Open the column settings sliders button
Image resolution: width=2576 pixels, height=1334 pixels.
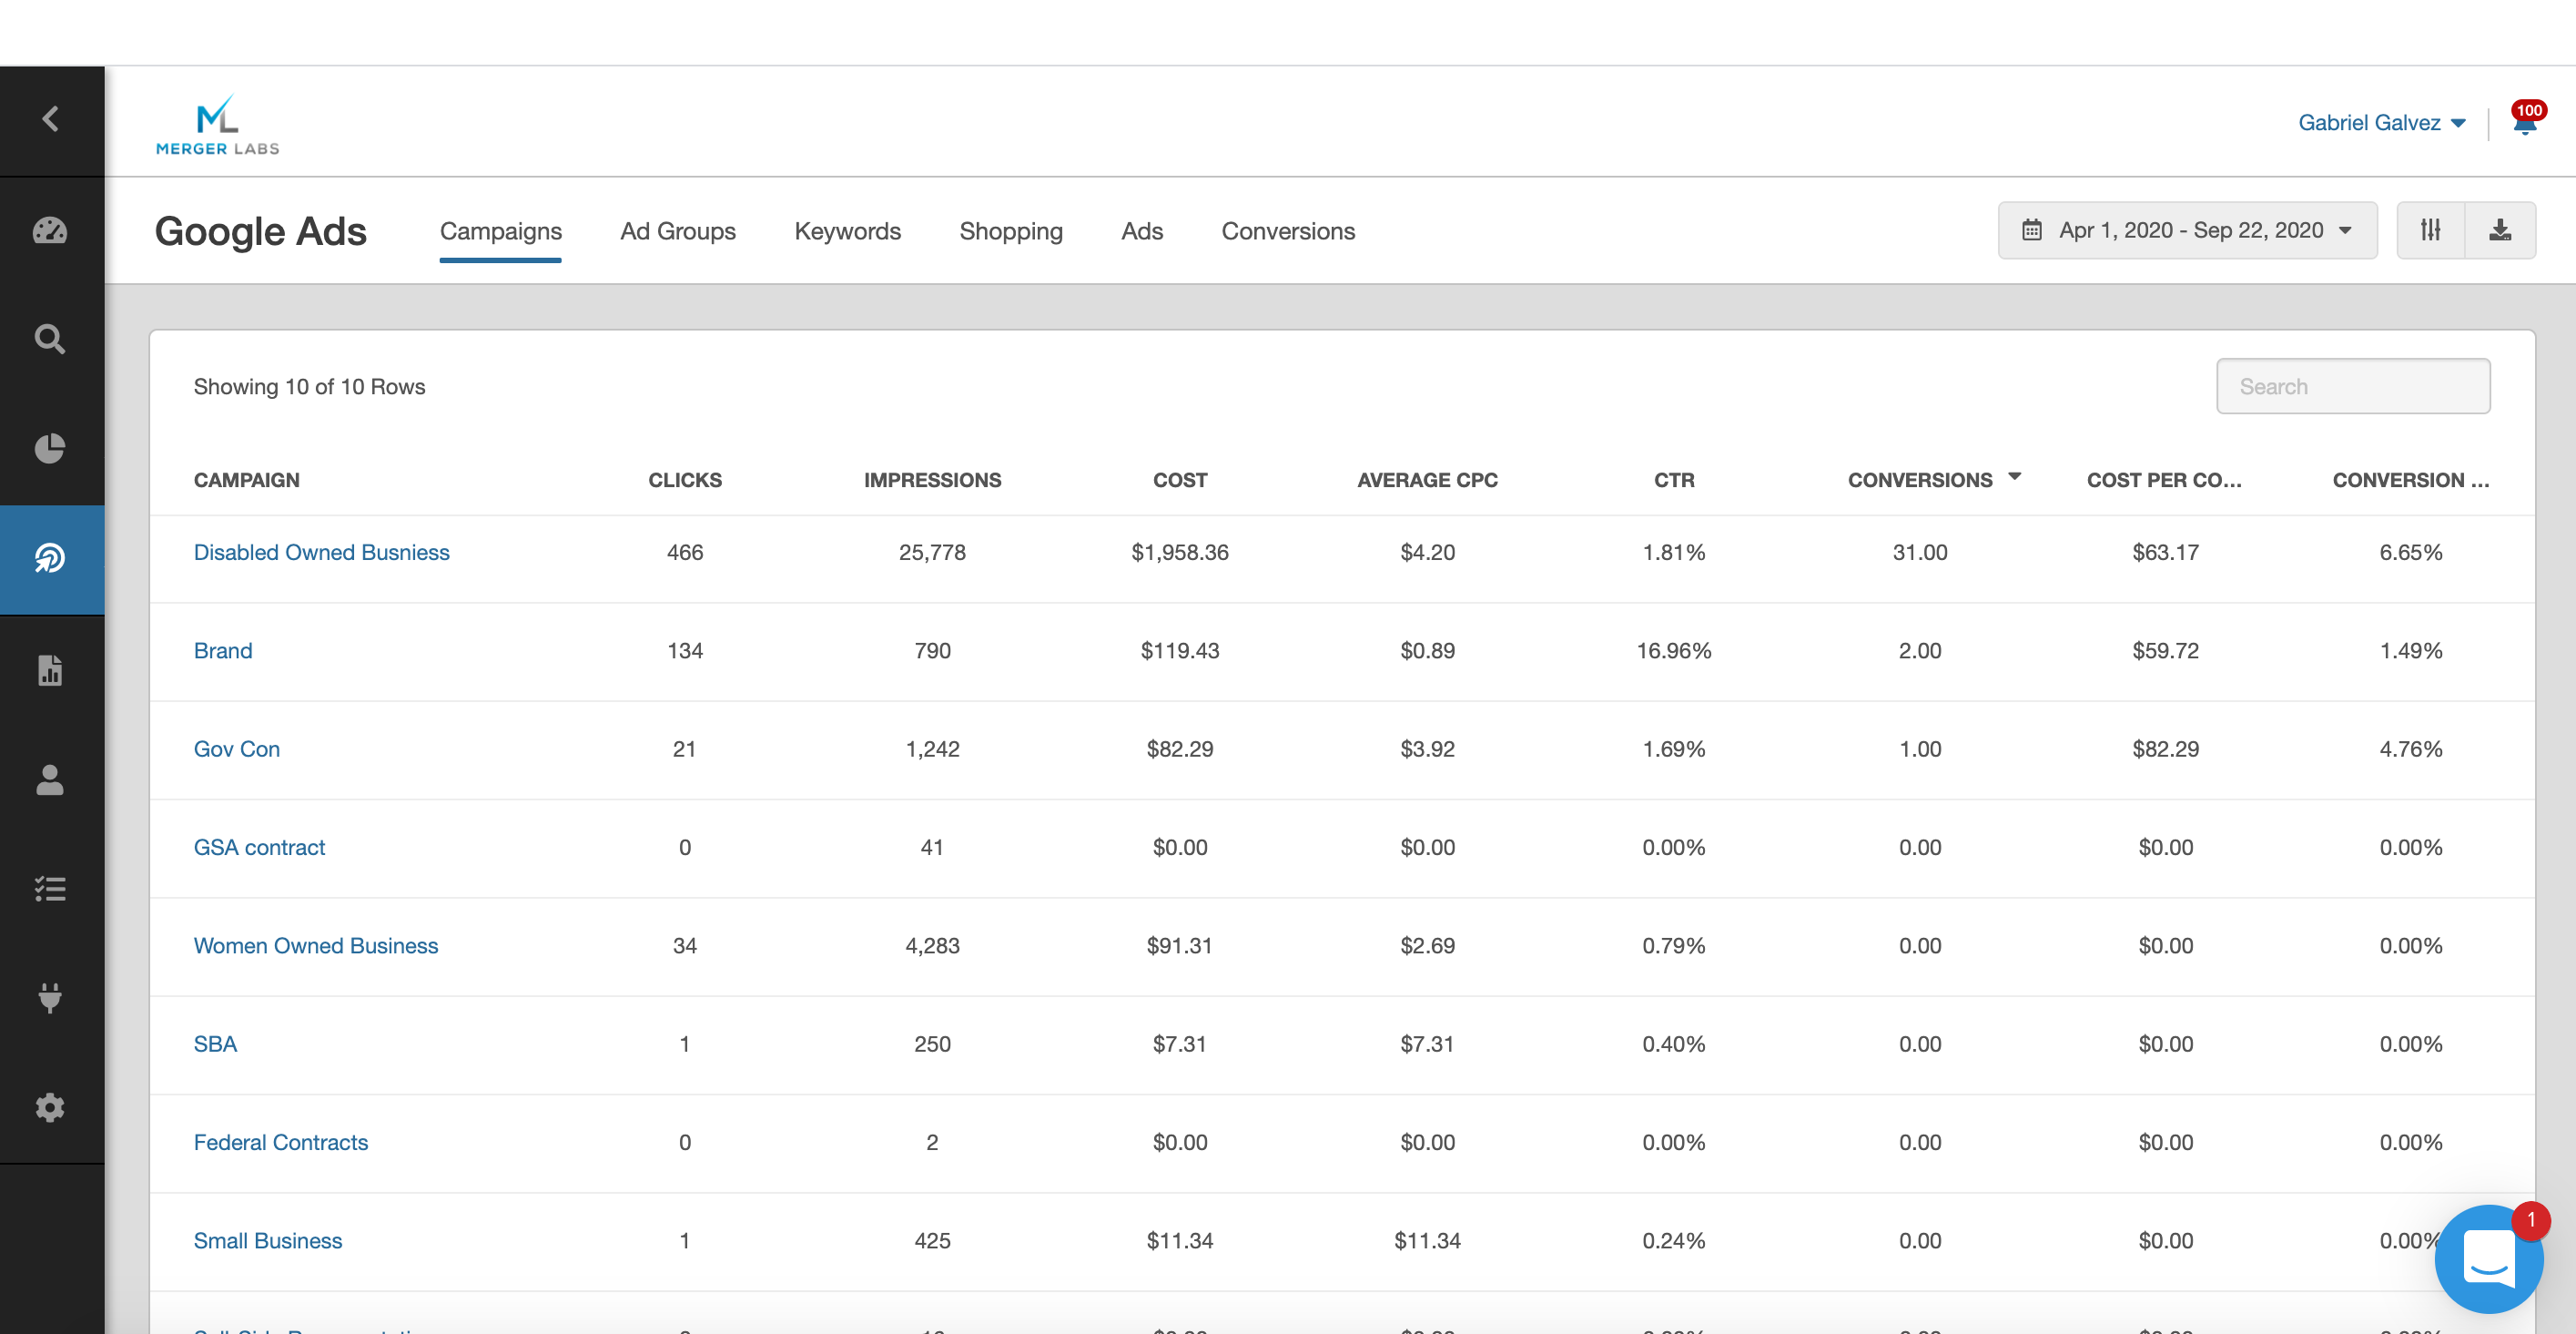click(x=2431, y=230)
